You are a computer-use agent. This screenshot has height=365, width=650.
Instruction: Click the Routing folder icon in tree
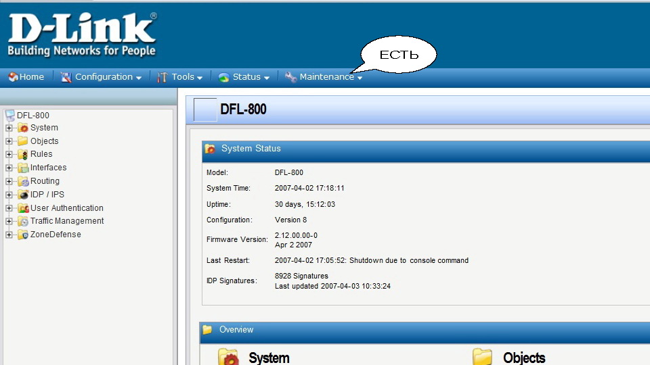coord(23,181)
